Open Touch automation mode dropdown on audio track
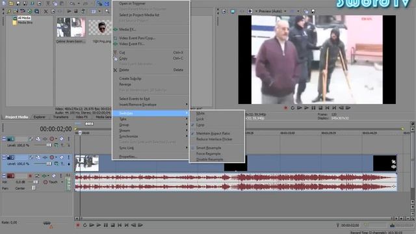Viewport: 416px width, 234px height. 62,182
